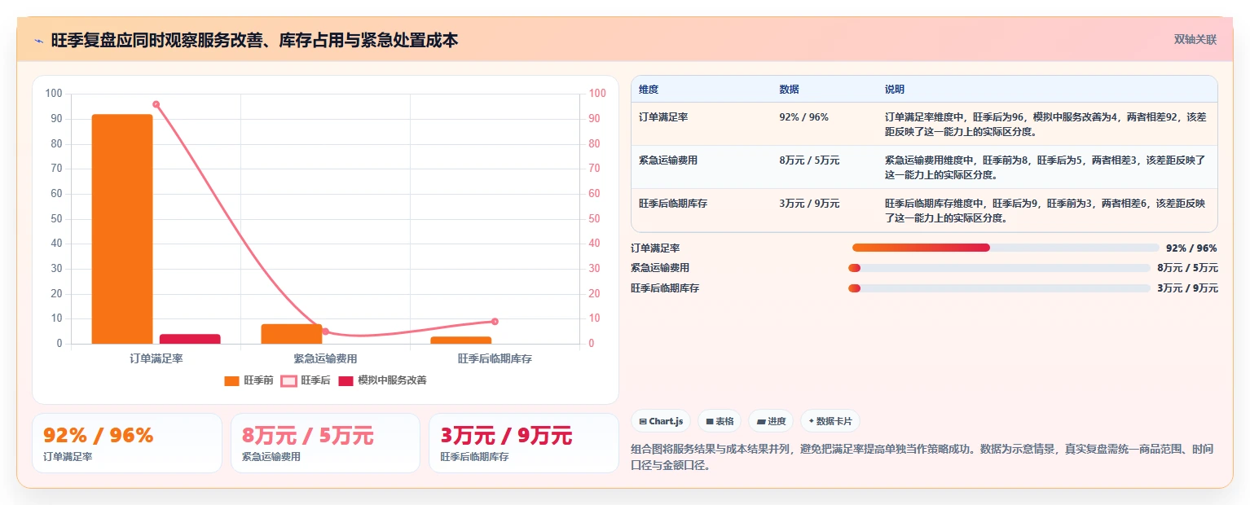Click the line point above 旺季后临期库存
The height and width of the screenshot is (505, 1250).
pyautogui.click(x=495, y=322)
